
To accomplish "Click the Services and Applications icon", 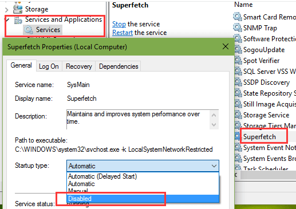I will coord(18,20).
